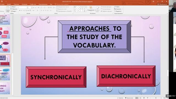This screenshot has height=99, width=176.
Task: Select the down arrow shape in gallery
Action: tap(82, 9)
